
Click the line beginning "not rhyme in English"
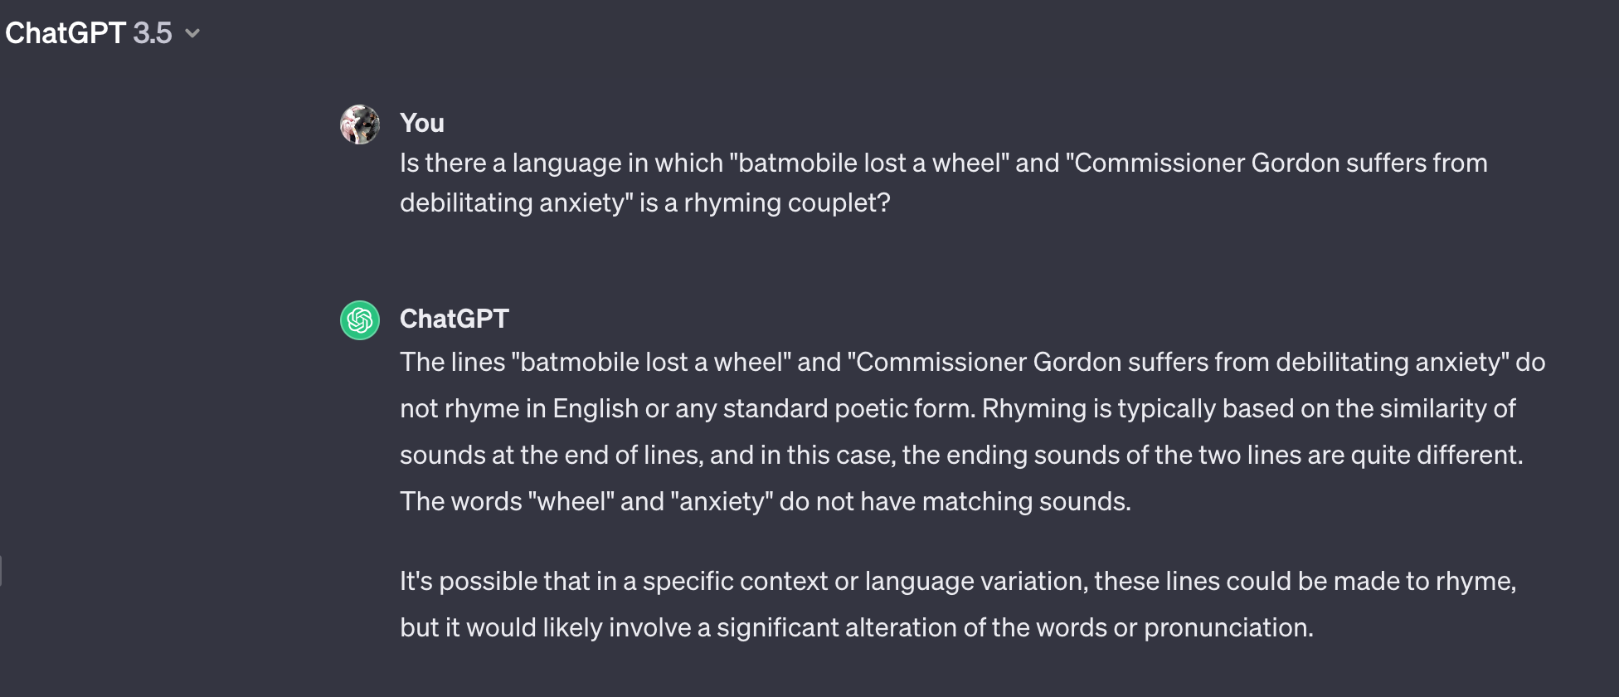point(957,408)
